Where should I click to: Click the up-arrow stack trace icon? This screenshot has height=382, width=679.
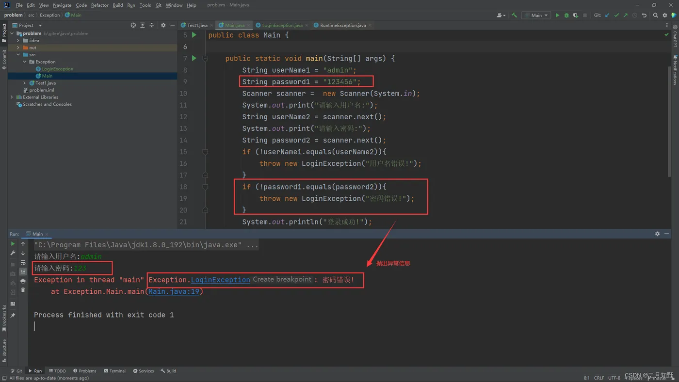coord(23,244)
